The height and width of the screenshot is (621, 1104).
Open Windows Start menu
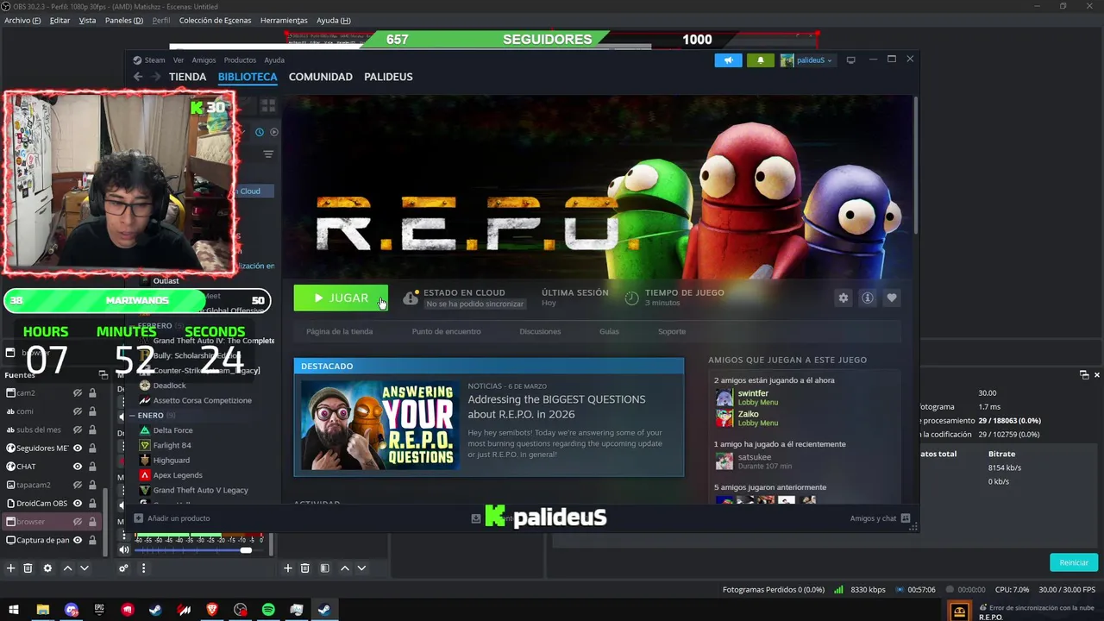(x=14, y=610)
